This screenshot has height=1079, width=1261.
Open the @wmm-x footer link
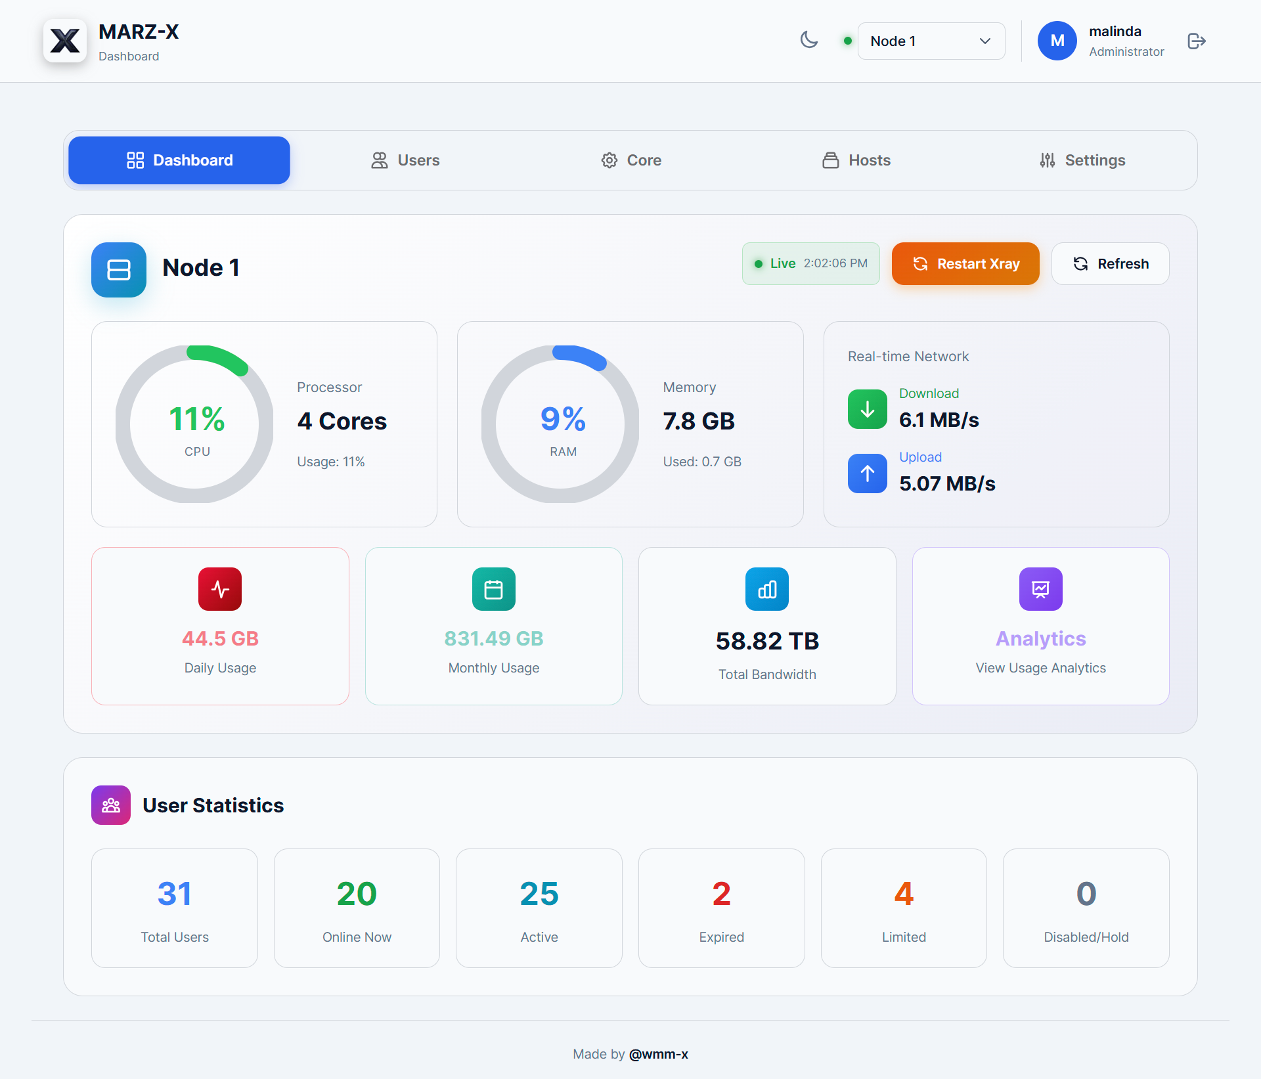click(658, 1054)
